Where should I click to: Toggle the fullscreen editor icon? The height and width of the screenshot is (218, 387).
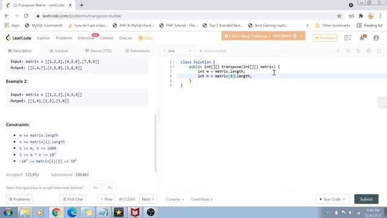click(x=379, y=51)
